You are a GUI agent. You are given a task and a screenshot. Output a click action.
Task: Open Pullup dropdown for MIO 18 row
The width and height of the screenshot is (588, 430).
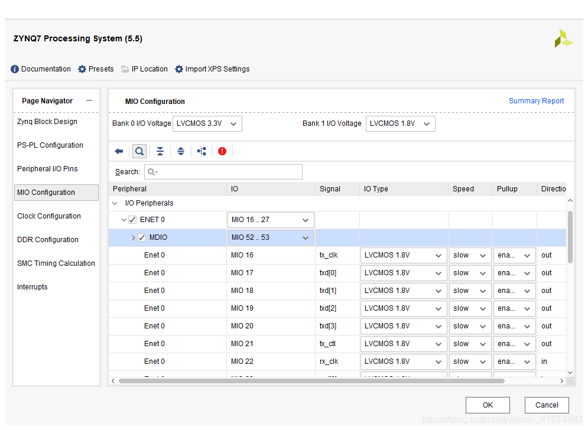514,291
